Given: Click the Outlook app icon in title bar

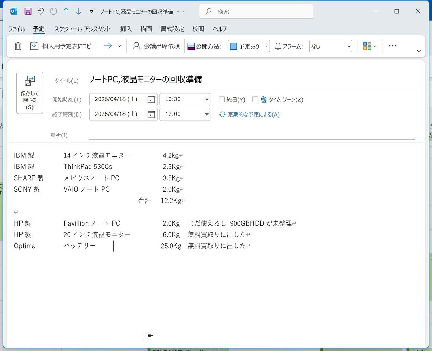Looking at the screenshot, I should [x=14, y=11].
